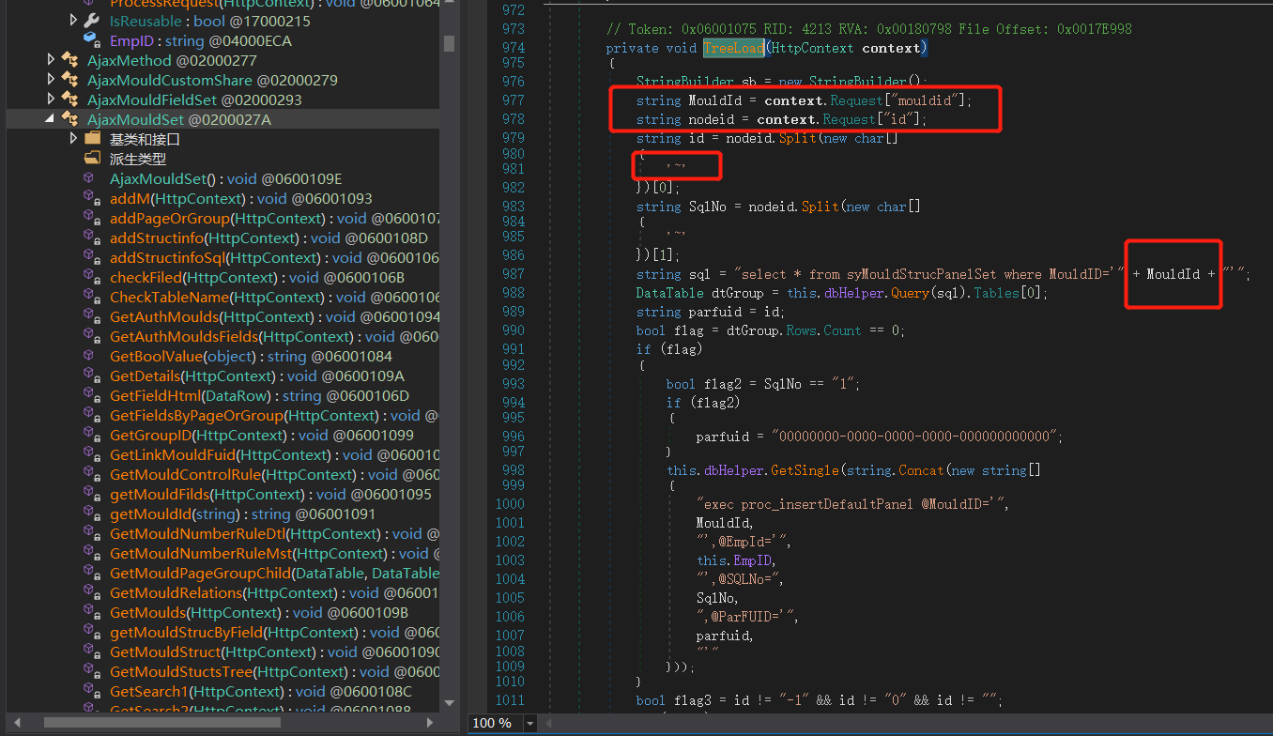Expand the IsReusable property node
1273x736 pixels.
(x=73, y=21)
